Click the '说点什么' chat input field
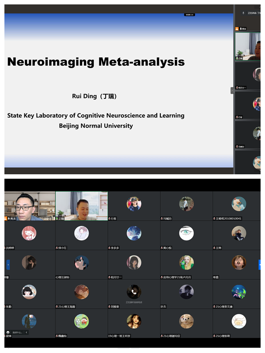The width and height of the screenshot is (265, 353). tap(17, 332)
